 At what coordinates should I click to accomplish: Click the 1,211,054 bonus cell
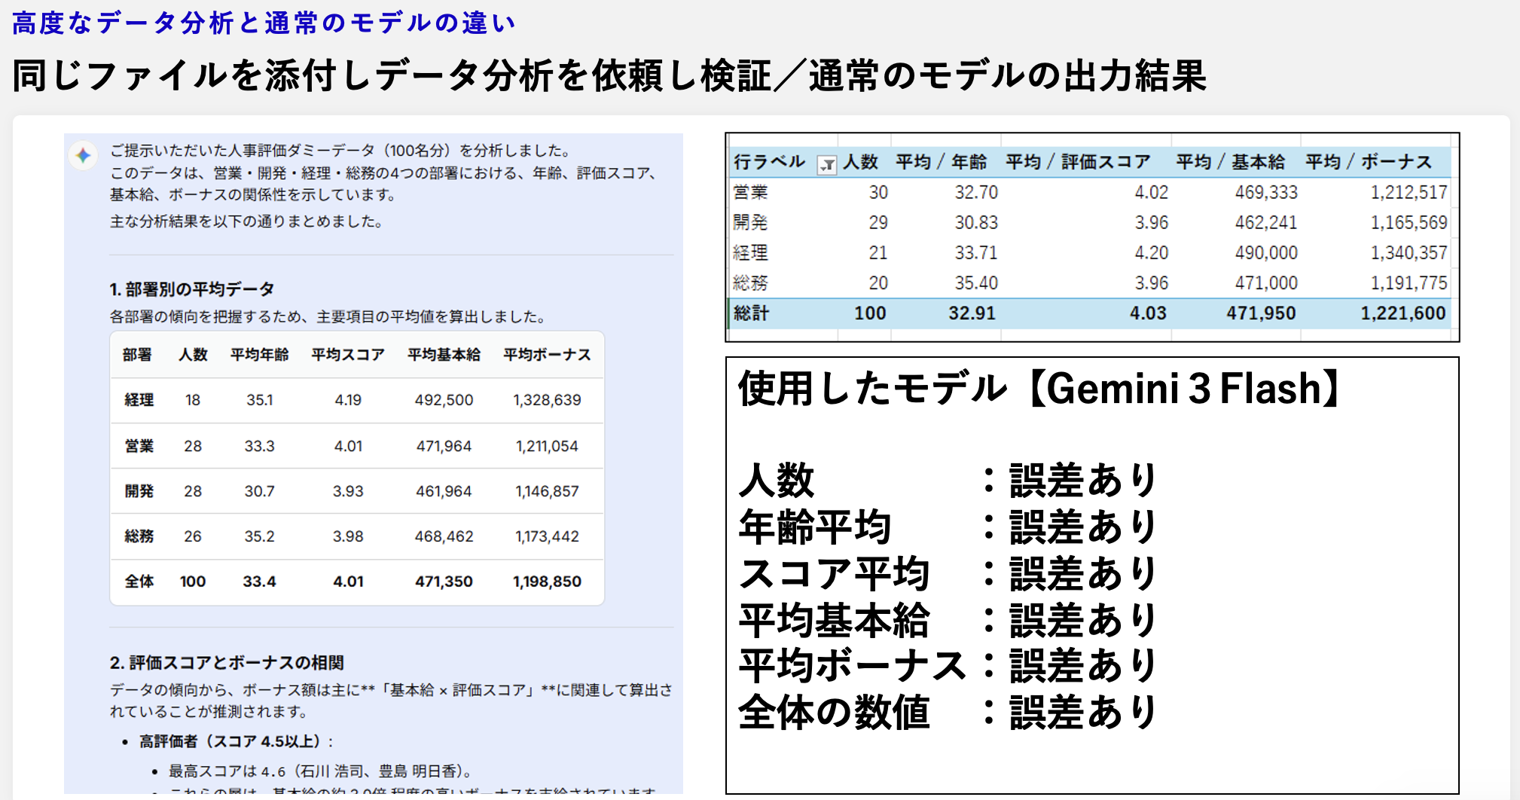[547, 446]
